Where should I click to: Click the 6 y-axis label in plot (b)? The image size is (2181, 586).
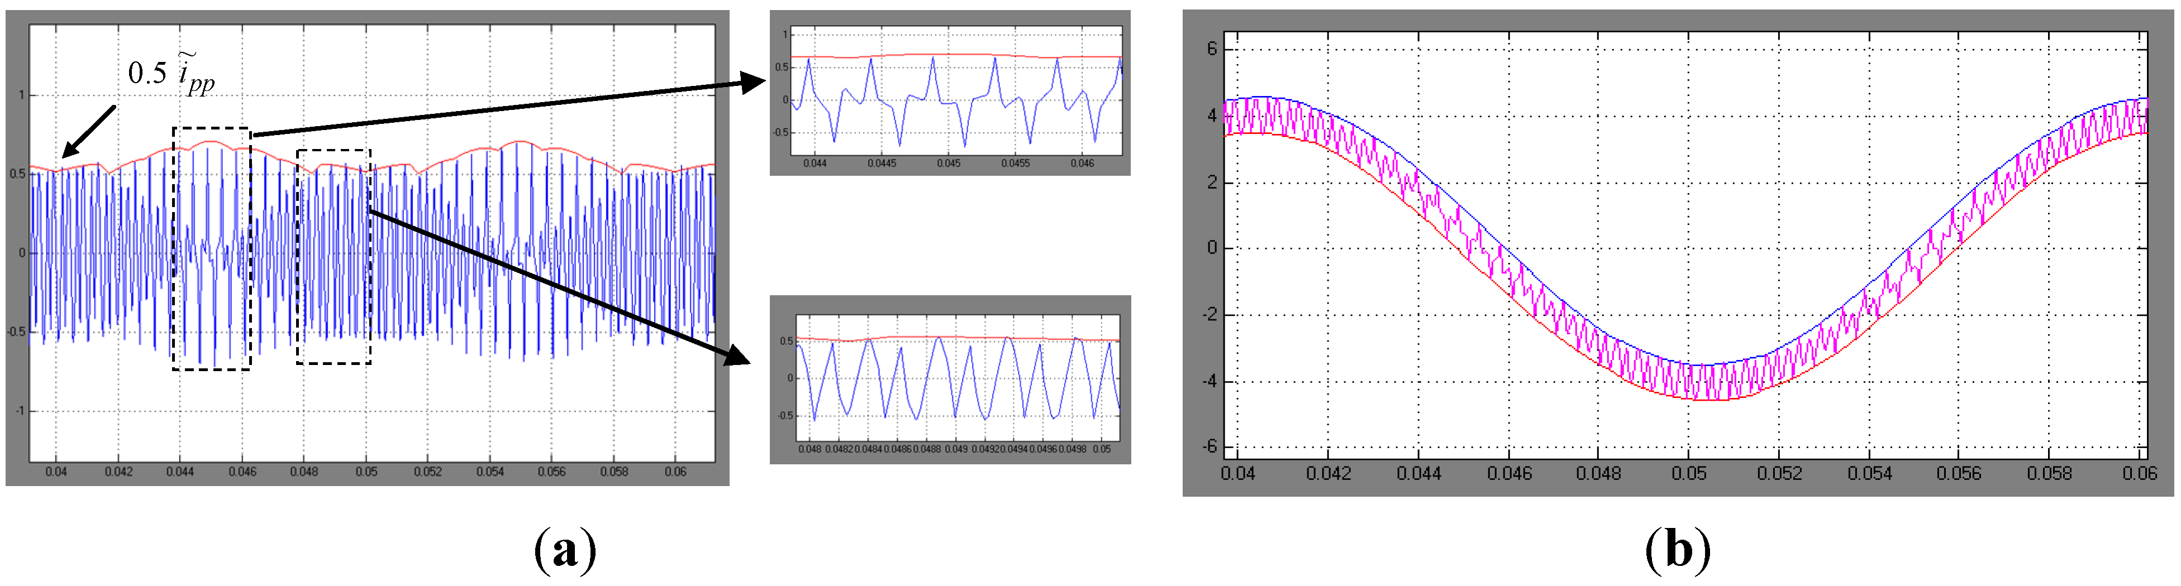1212,49
